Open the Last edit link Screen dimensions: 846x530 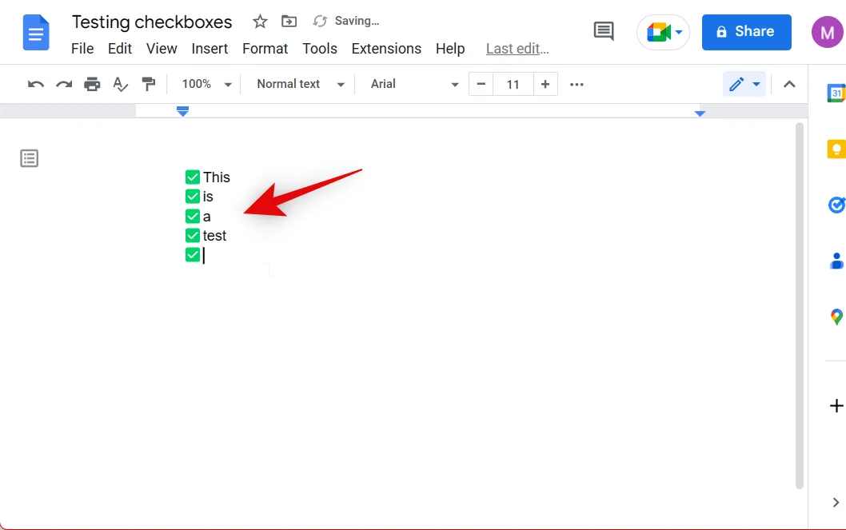pyautogui.click(x=517, y=49)
